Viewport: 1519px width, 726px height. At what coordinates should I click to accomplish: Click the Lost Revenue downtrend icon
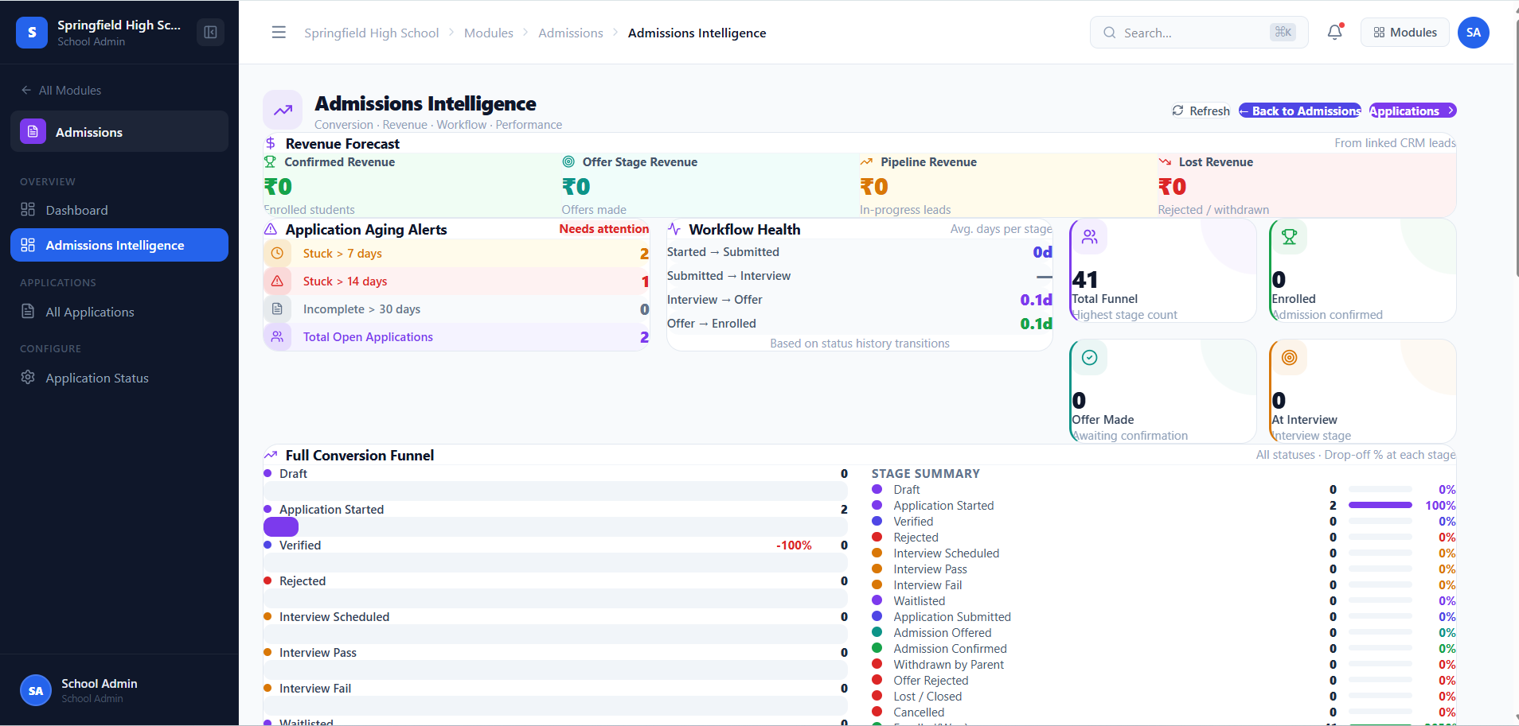pyautogui.click(x=1165, y=161)
